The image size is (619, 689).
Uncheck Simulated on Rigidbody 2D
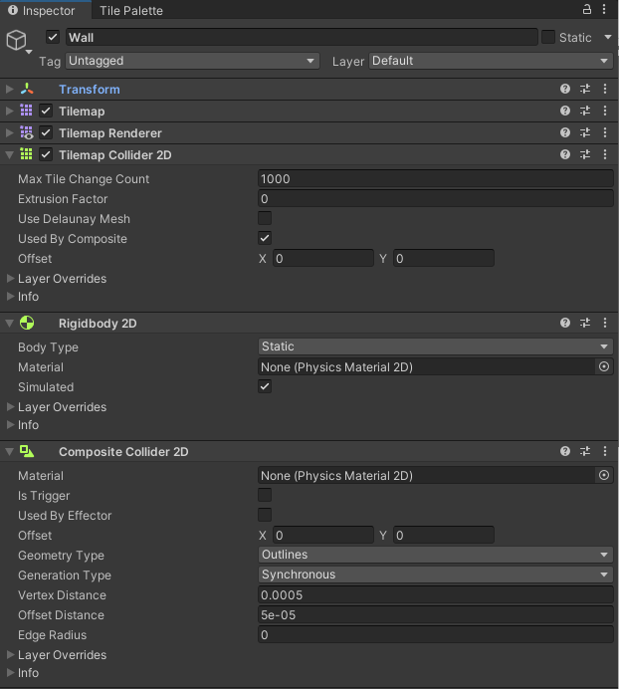pos(265,386)
